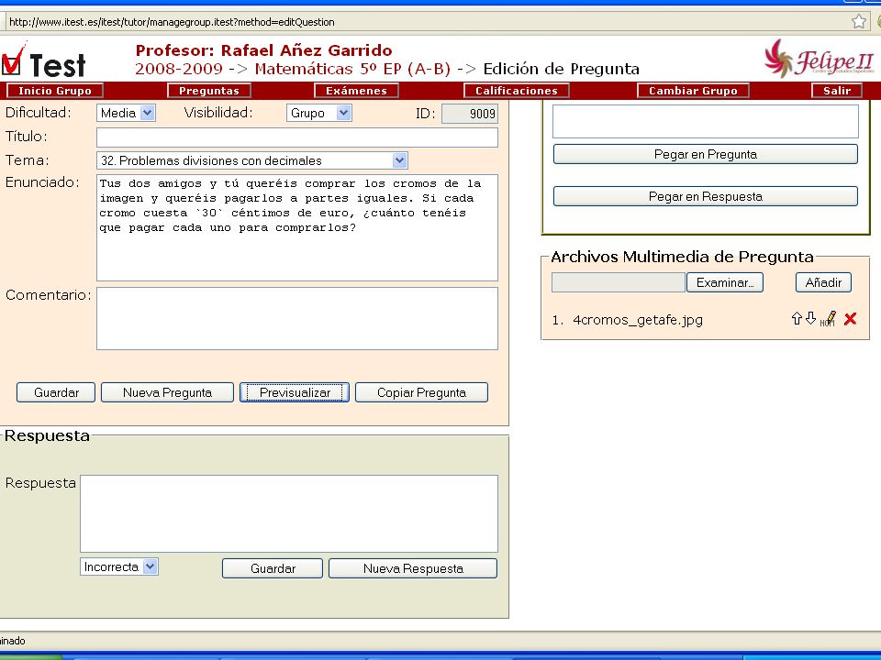Delete 4cromos_getafe.jpg with the red X
This screenshot has width=881, height=660.
point(850,319)
